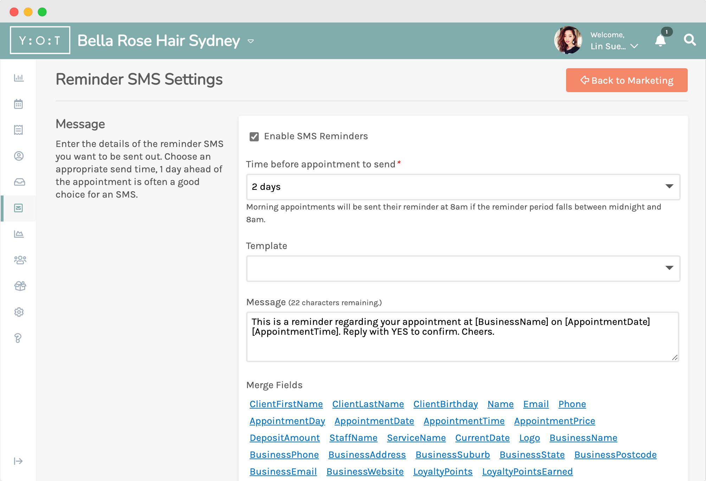Minimize window with yellow button
This screenshot has height=481, width=706.
point(28,12)
